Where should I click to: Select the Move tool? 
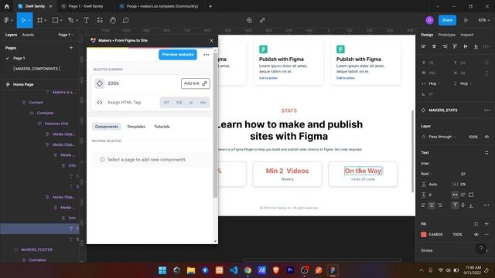pyautogui.click(x=23, y=20)
